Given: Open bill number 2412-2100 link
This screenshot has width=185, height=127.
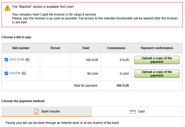Looking at the screenshot, I should [17, 59].
